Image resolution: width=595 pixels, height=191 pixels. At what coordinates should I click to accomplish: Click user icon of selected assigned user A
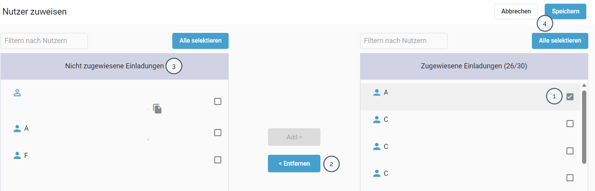(x=377, y=92)
